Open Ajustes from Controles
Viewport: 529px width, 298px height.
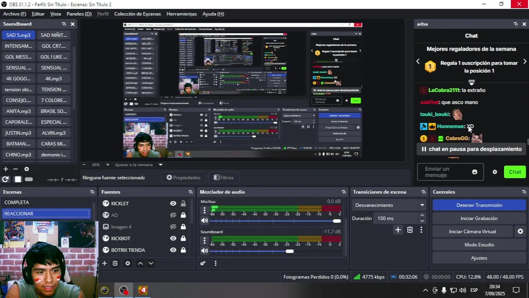tap(479, 258)
